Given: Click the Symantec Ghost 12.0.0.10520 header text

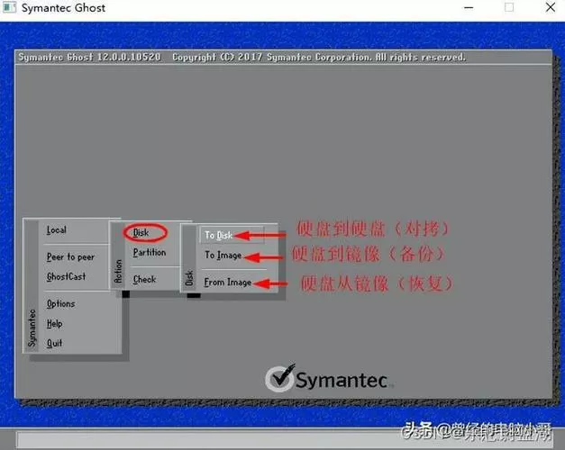Looking at the screenshot, I should 89,58.
